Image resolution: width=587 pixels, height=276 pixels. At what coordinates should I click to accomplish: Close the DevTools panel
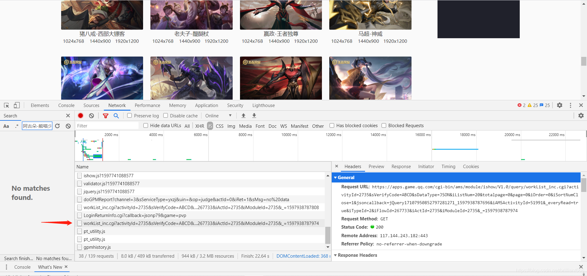click(x=581, y=105)
